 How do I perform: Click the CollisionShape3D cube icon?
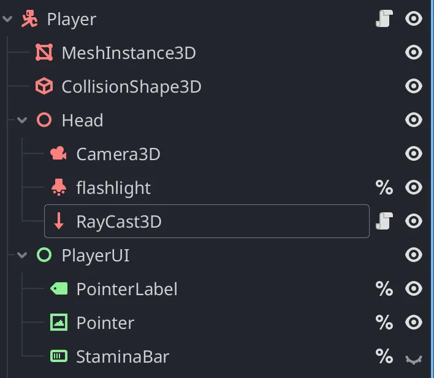click(44, 87)
